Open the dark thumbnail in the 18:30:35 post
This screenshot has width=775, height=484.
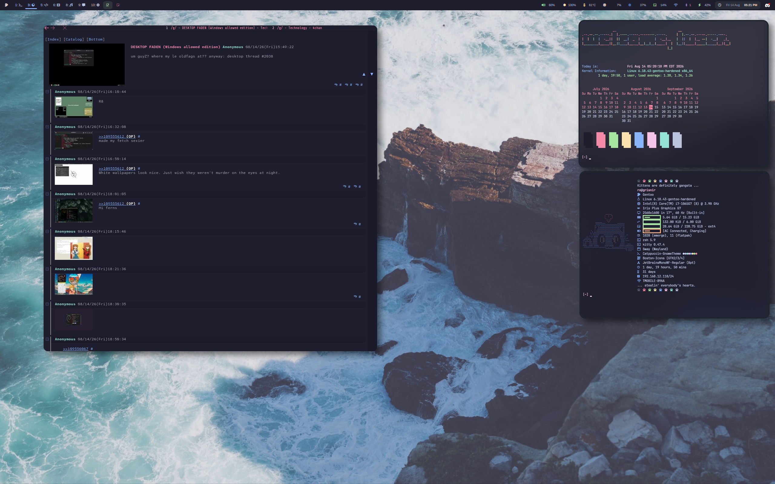74,319
